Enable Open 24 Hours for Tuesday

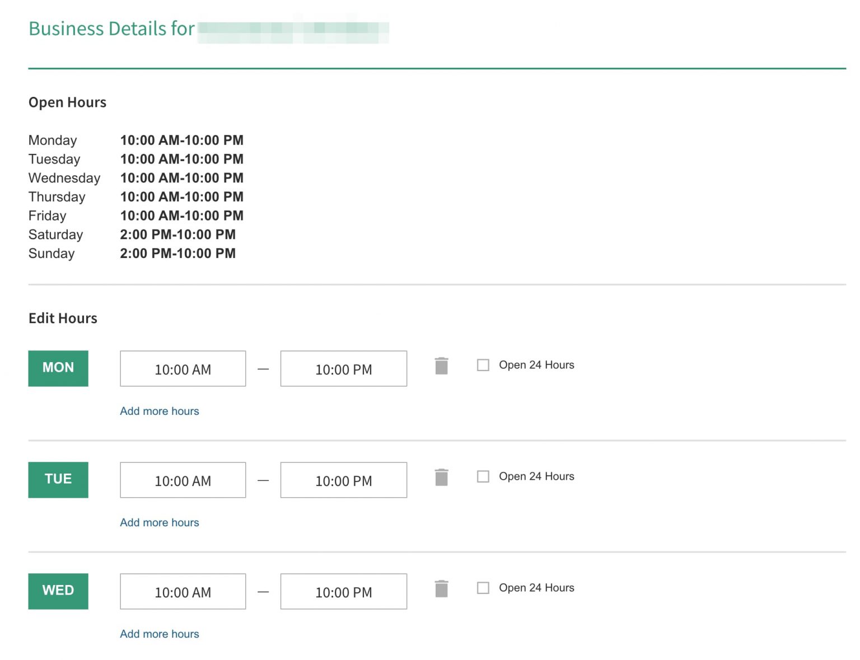[x=483, y=476]
